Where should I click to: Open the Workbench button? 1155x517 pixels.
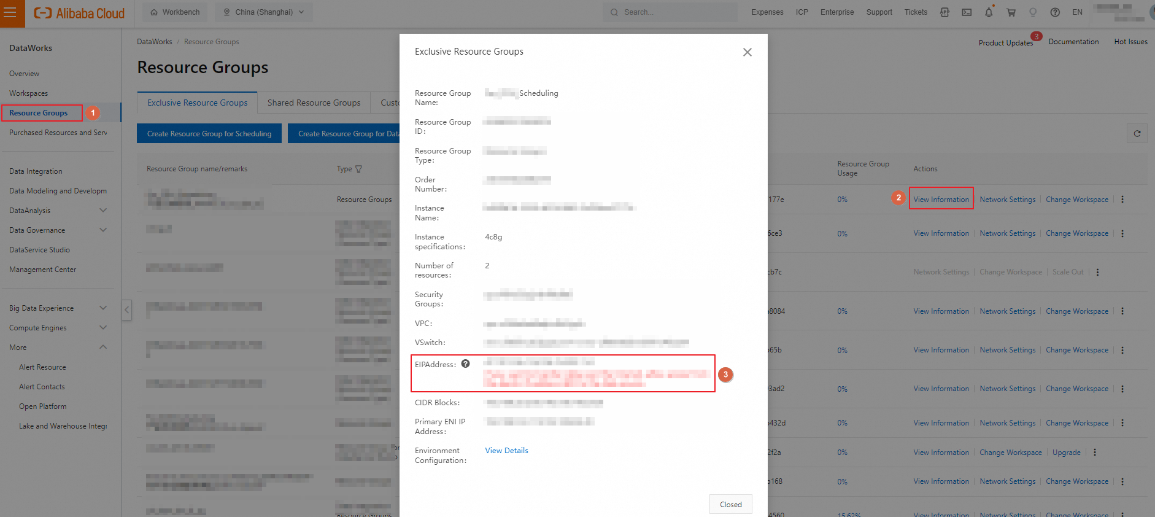click(x=175, y=12)
